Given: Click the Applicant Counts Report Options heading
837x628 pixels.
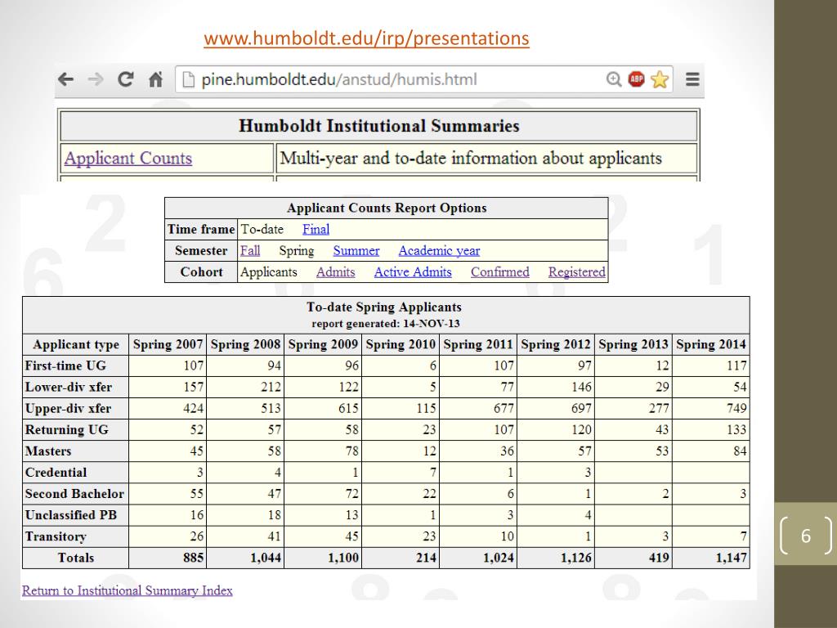Looking at the screenshot, I should pyautogui.click(x=387, y=208).
